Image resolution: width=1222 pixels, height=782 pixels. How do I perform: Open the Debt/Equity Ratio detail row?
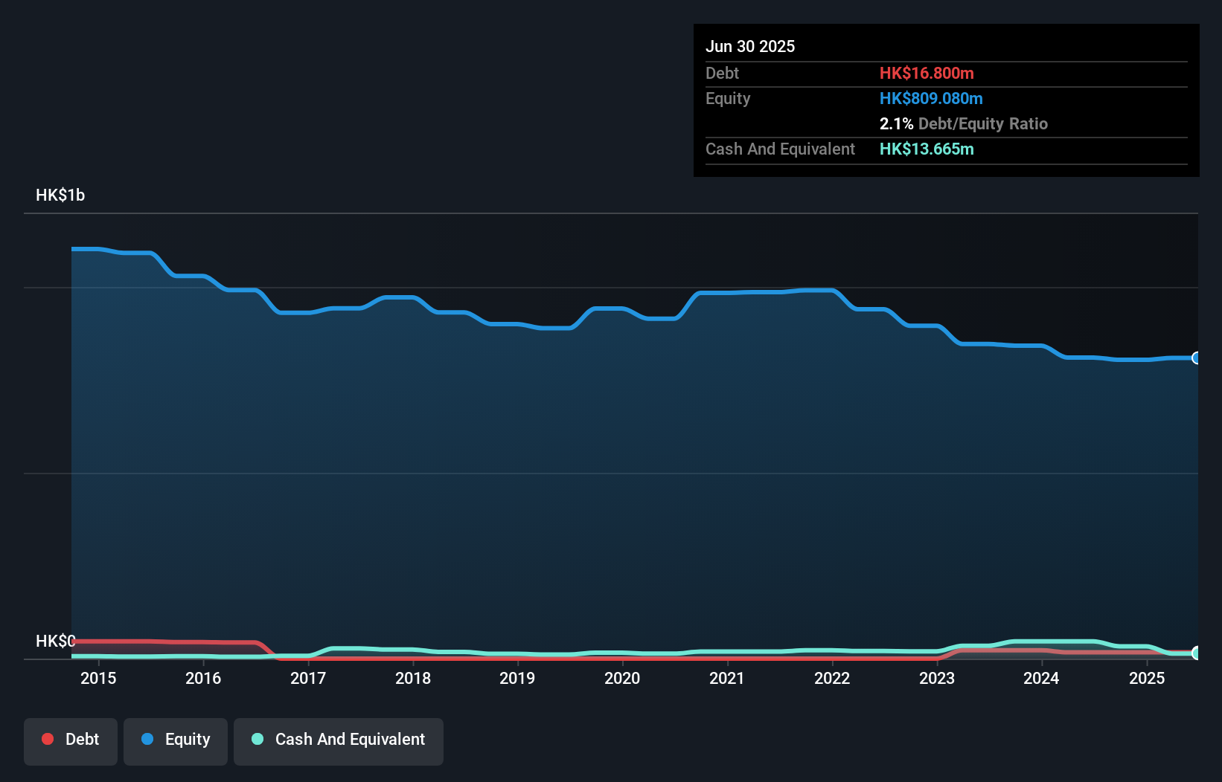coord(964,123)
